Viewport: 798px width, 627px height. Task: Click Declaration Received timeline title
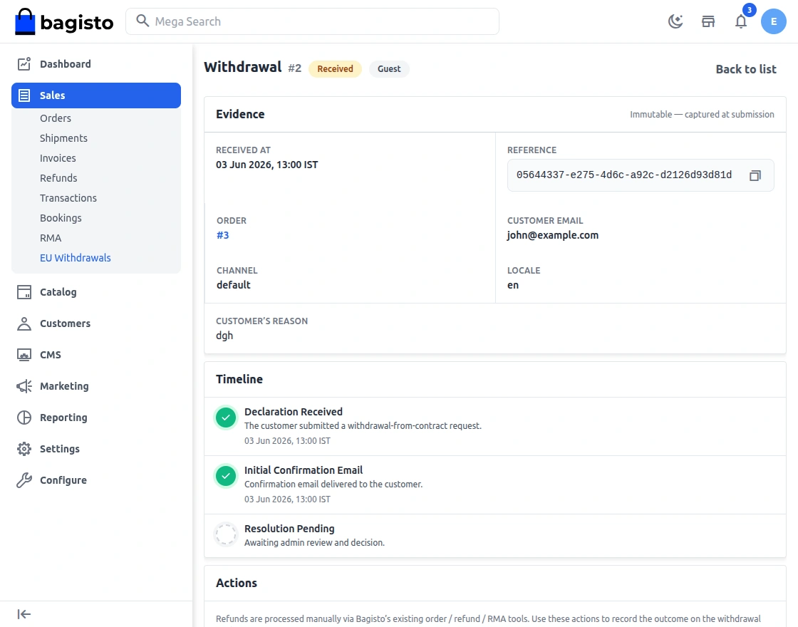[x=293, y=412]
